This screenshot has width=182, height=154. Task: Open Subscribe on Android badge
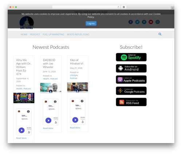coord(131,68)
